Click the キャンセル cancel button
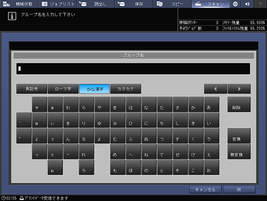267x201 pixels. (205, 190)
